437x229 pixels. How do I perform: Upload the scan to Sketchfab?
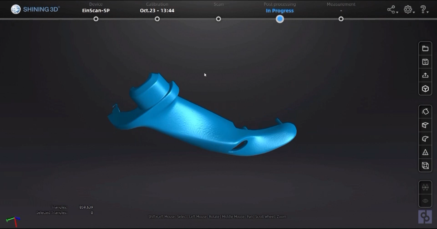(425, 75)
